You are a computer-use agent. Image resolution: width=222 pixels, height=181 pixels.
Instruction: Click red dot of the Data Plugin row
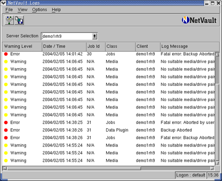pyautogui.click(x=6, y=130)
